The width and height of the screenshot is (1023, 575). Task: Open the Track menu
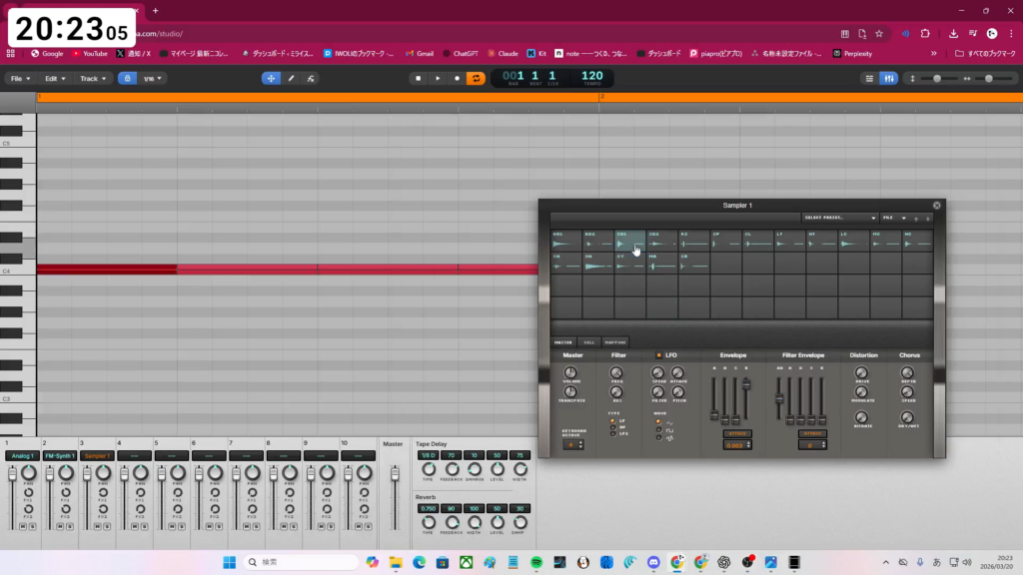[92, 78]
